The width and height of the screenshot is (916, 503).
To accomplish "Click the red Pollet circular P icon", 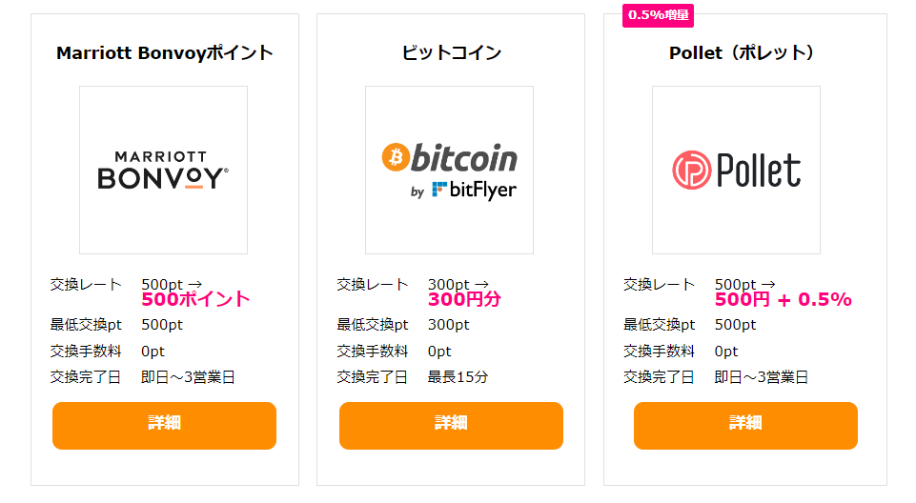I will point(692,170).
